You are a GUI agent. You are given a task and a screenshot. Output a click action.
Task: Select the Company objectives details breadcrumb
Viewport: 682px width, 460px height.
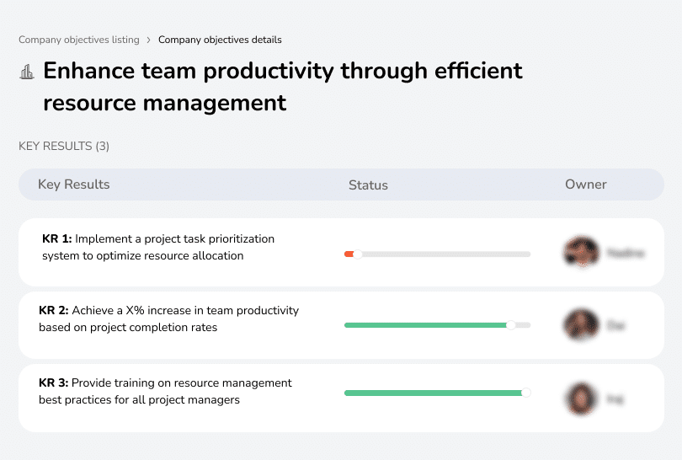click(220, 40)
